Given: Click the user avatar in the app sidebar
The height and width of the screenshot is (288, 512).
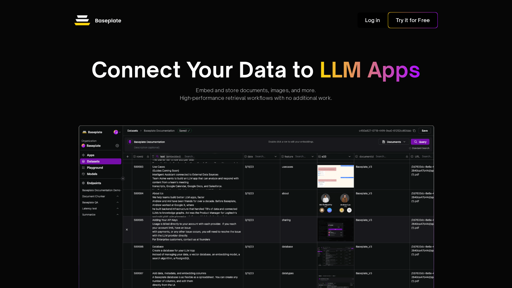Looking at the screenshot, I should pyautogui.click(x=116, y=132).
